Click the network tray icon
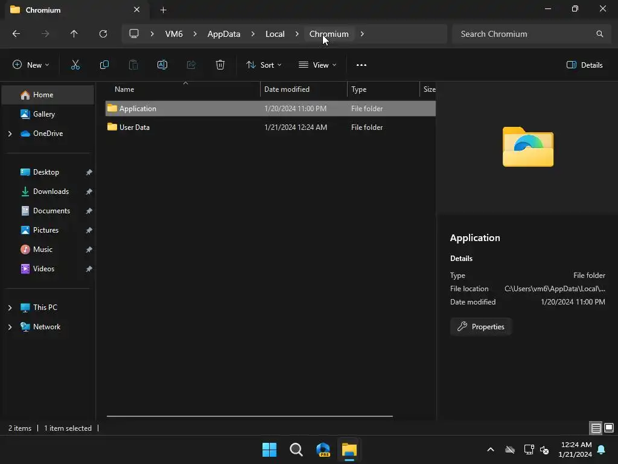This screenshot has height=464, width=618. click(x=529, y=449)
